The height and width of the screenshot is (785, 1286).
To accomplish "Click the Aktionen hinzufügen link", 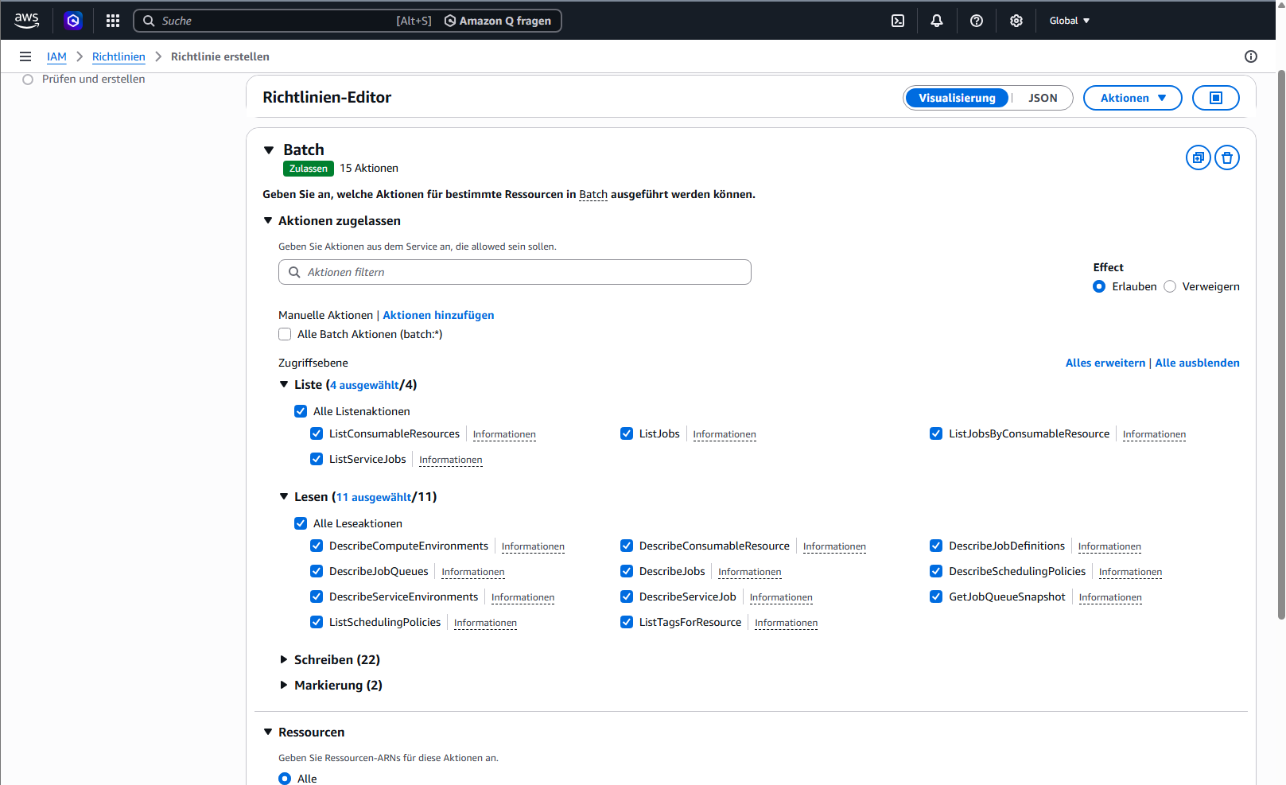I will (438, 315).
